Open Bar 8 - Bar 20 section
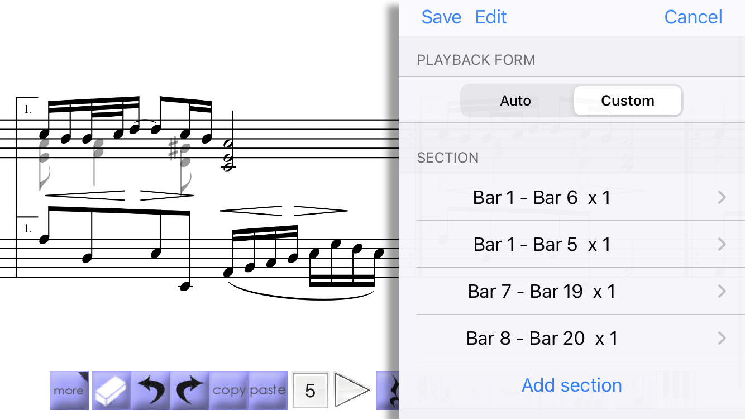745x419 pixels. [x=572, y=338]
